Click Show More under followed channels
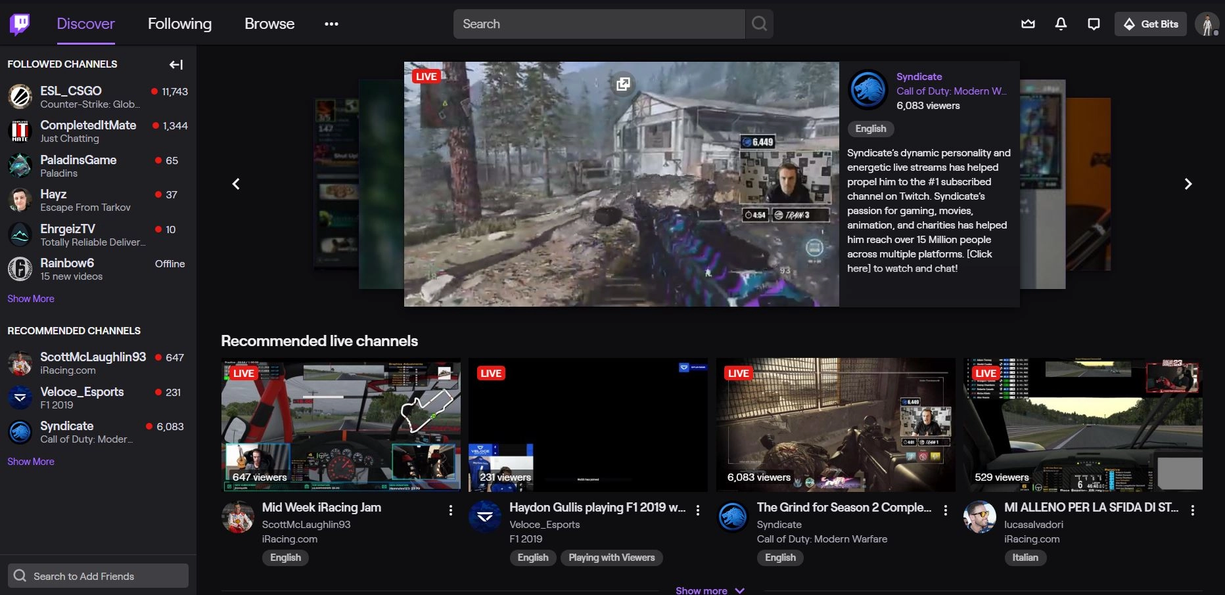Screen dimensions: 1225x595 (31, 299)
